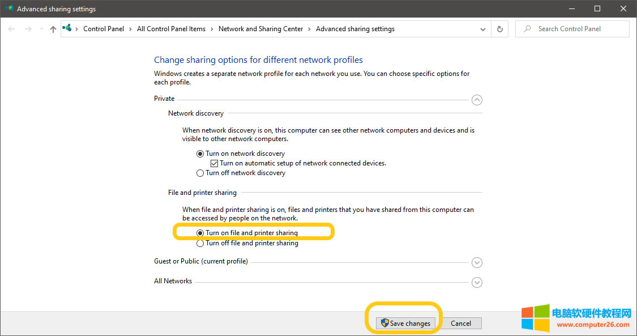
Task: Click the Up one level arrow
Action: pos(53,29)
